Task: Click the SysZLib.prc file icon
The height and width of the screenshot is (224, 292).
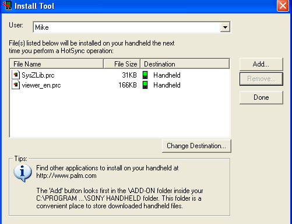Action: click(16, 75)
